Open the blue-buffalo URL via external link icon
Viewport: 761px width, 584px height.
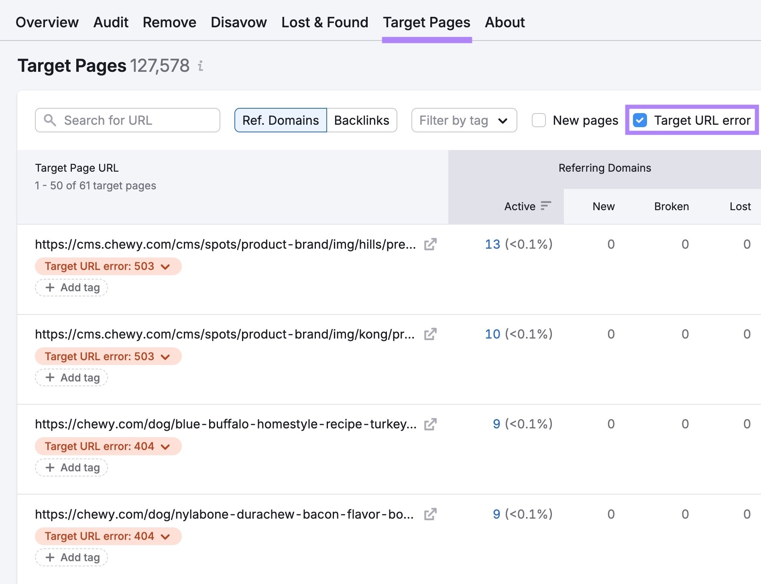click(x=430, y=424)
